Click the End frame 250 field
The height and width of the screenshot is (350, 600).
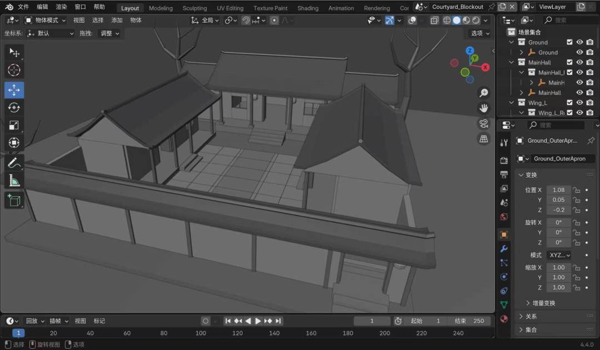[x=469, y=321]
